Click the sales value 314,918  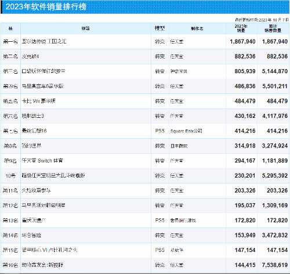245,146
